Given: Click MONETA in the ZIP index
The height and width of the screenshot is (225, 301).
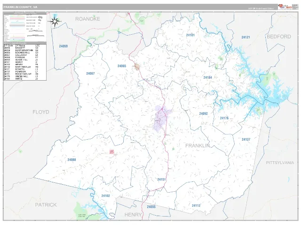Looking at the screenshot, I should [x=20, y=69].
